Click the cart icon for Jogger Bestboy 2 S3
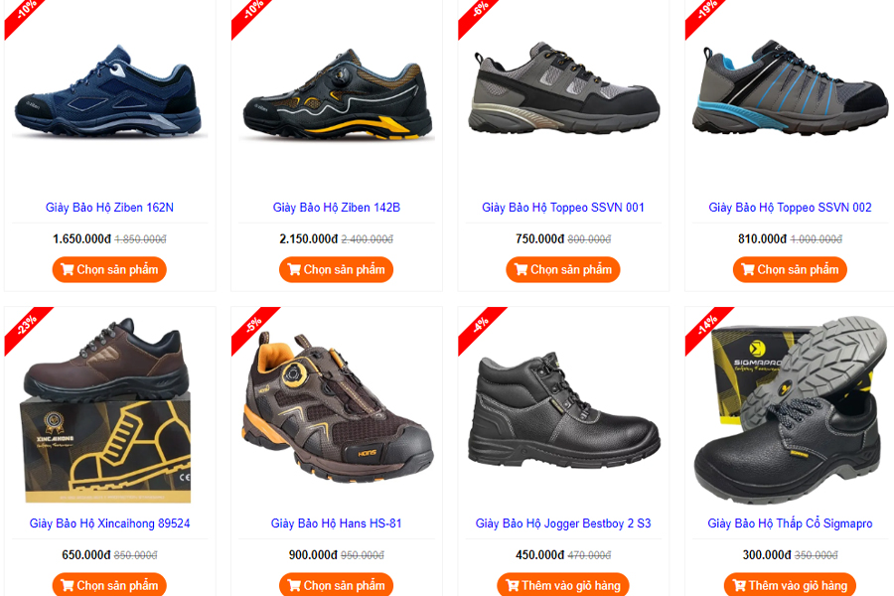894x596 pixels. (x=512, y=585)
